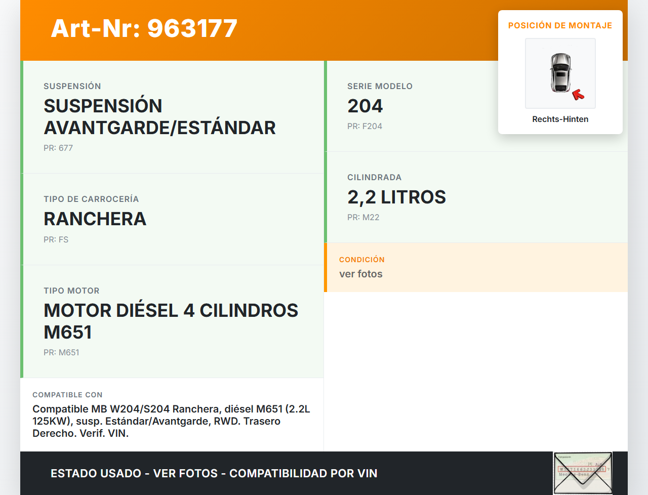Click the PR: 677 code
The image size is (648, 495).
[58, 148]
